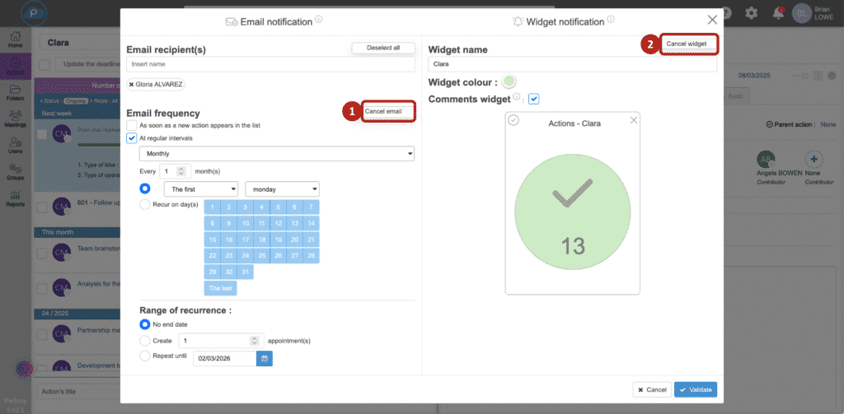
Task: Toggle the Comments widget checkbox
Action: point(533,99)
